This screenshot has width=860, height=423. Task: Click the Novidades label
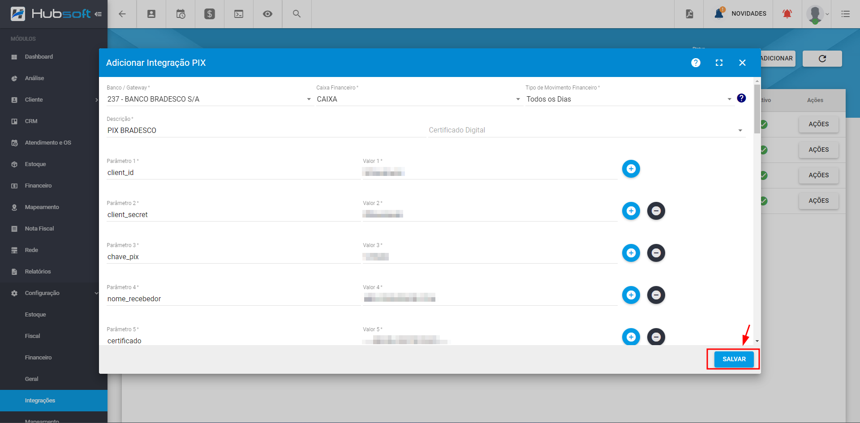click(748, 14)
